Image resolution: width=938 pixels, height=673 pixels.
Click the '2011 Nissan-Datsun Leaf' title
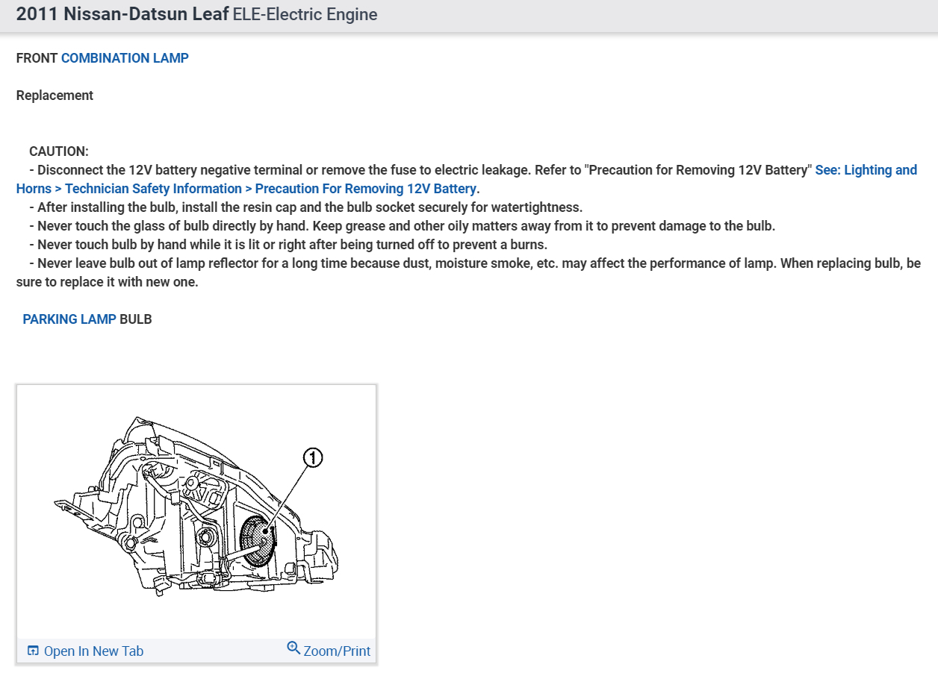click(x=122, y=14)
